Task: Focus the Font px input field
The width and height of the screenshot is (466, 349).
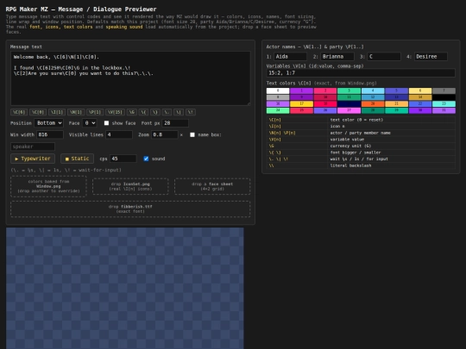Action: 175,123
